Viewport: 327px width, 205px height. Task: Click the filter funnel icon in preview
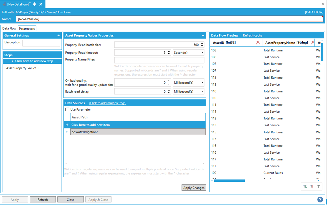pos(318,186)
